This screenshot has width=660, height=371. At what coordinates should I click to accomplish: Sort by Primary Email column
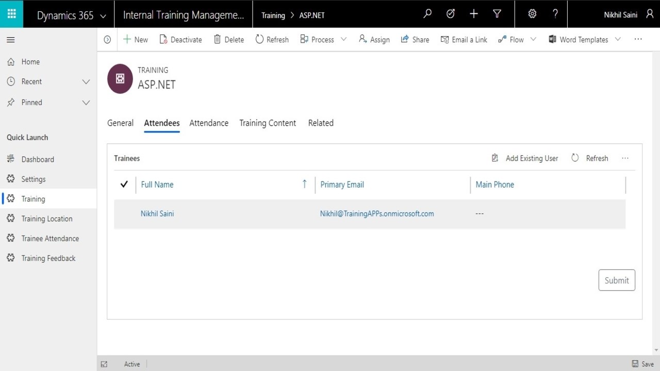click(342, 184)
